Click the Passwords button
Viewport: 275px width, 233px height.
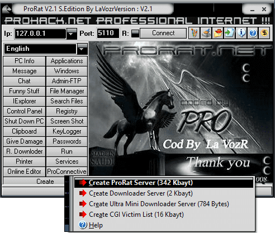pos(67,141)
